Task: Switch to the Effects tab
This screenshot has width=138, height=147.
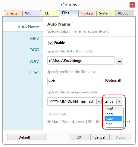Action: click(13, 13)
